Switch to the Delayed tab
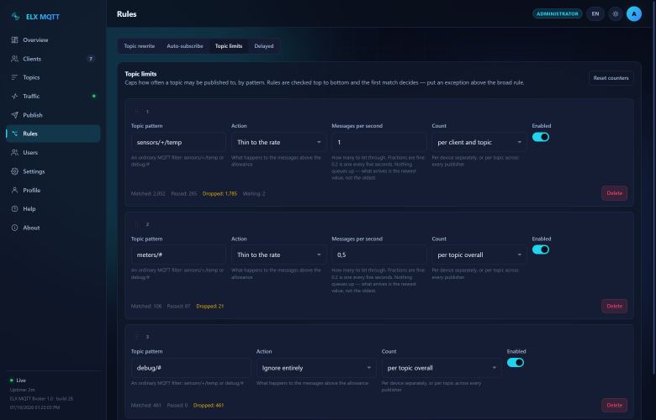The image size is (656, 420). [x=264, y=46]
